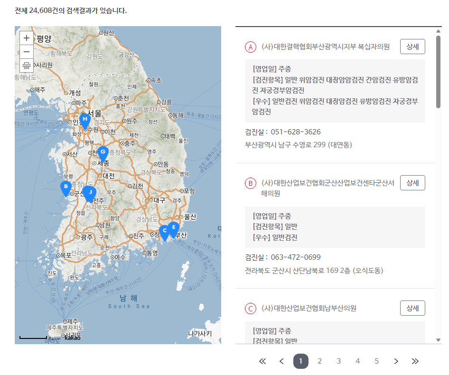This screenshot has width=449, height=375.
Task: Select map marker E east of marker C
Action: (x=174, y=226)
